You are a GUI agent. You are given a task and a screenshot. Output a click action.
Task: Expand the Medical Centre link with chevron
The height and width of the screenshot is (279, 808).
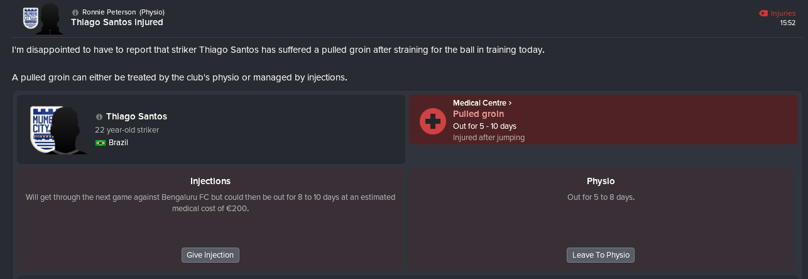(482, 102)
